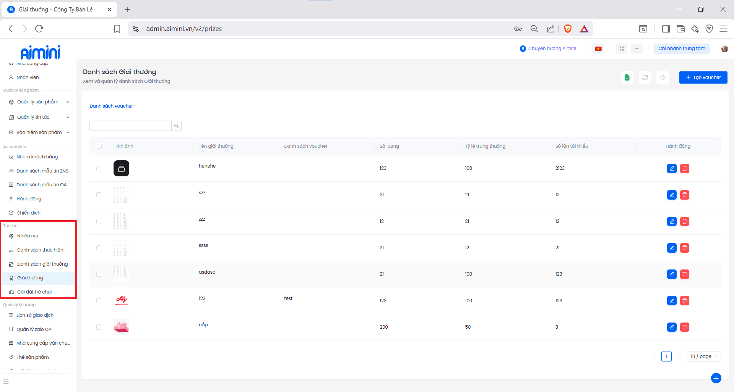Image resolution: width=734 pixels, height=392 pixels.
Task: Tick the checkbox for the nắp row
Action: 99,327
